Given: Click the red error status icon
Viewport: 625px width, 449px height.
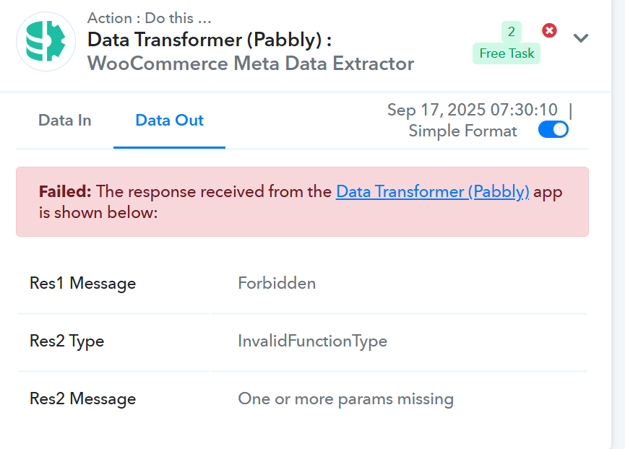Looking at the screenshot, I should click(x=549, y=30).
